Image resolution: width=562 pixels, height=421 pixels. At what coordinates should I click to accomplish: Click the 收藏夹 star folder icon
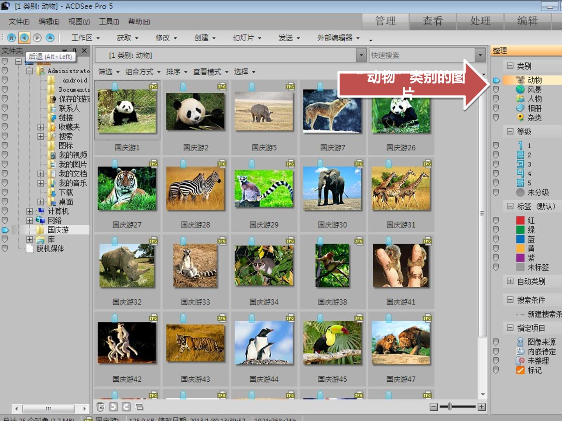[52, 127]
